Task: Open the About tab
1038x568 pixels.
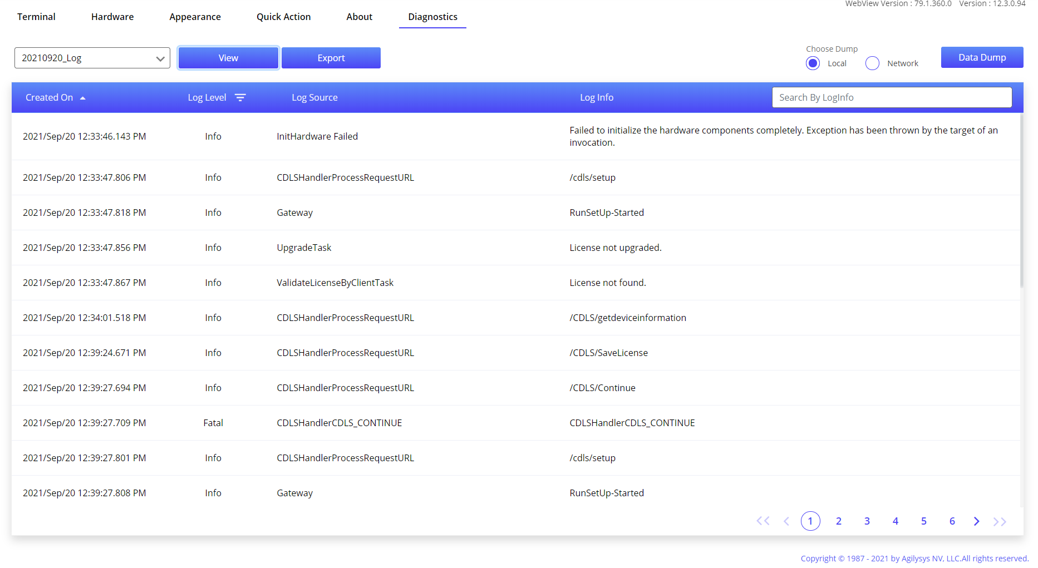Action: tap(360, 17)
